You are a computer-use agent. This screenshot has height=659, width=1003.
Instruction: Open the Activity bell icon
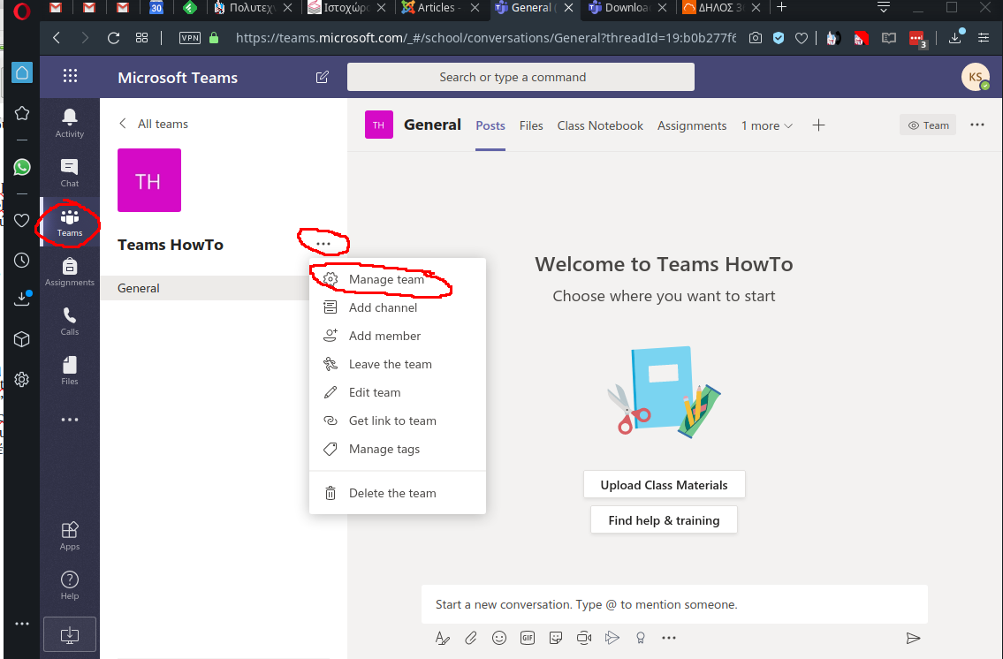[70, 122]
